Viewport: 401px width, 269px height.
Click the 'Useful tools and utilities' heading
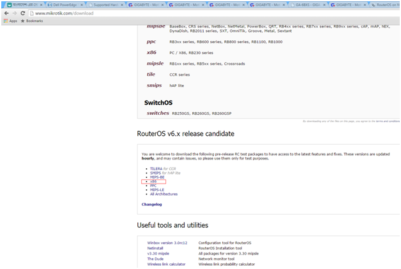coord(172,225)
